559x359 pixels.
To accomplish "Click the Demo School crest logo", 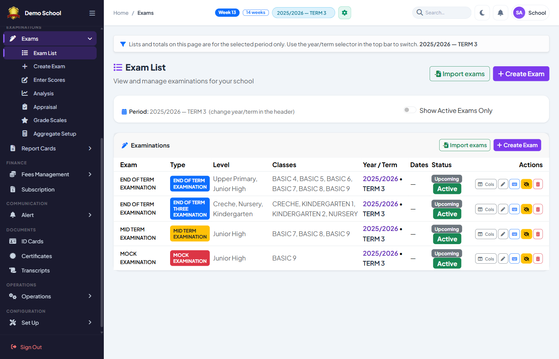I will tap(14, 13).
